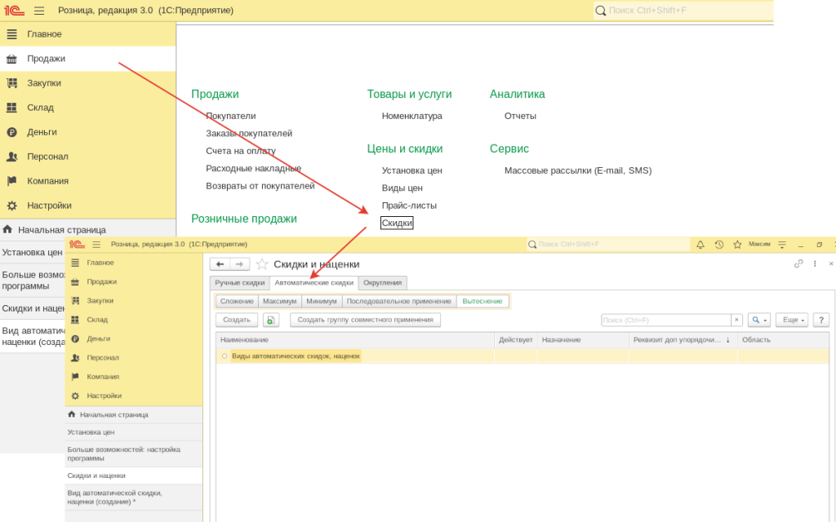
Task: Click the Настройки gear icon in back window
Action: click(x=11, y=206)
